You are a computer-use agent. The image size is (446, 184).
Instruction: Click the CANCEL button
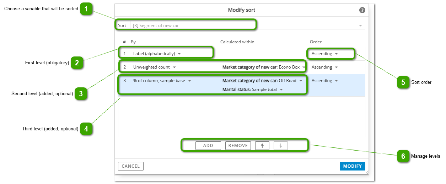coord(131,166)
